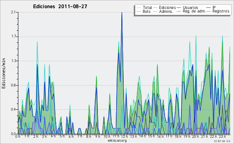234x144 pixels.
Task: Click the "12 h" x-axis label
Action: (124, 136)
